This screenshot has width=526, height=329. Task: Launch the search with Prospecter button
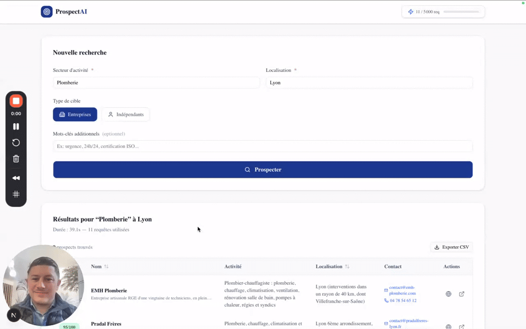click(x=262, y=170)
